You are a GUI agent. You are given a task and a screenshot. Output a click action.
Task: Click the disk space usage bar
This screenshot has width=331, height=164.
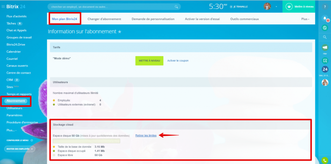pos(87,141)
